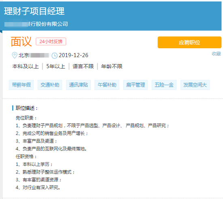This screenshot has height=199, width=223.
Task: Click the orange 应聘职位 apply button
Action: (x=189, y=43)
